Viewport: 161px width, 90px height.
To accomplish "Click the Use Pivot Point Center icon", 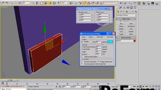I will (x=71, y=3).
